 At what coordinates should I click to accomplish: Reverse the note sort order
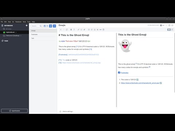point(47,26)
